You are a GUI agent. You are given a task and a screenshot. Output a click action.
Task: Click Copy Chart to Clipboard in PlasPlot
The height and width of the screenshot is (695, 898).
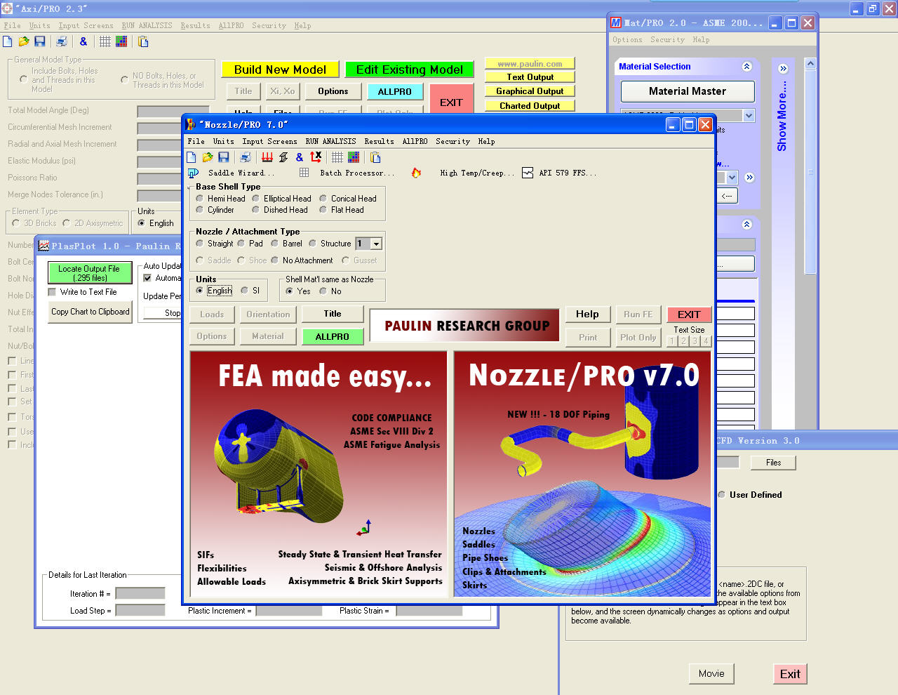91,312
